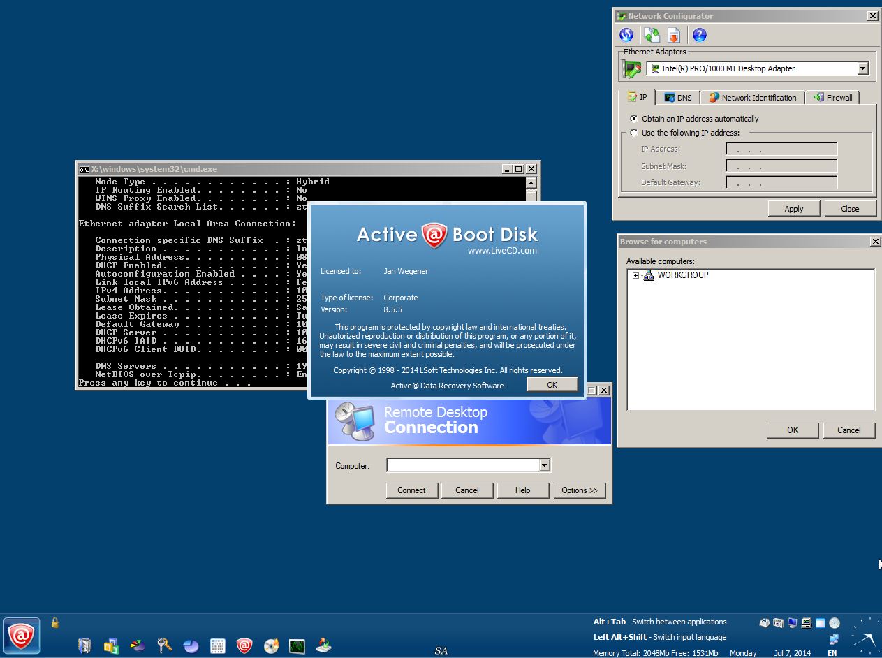
Task: Click the EN input language indicator
Action: point(832,653)
